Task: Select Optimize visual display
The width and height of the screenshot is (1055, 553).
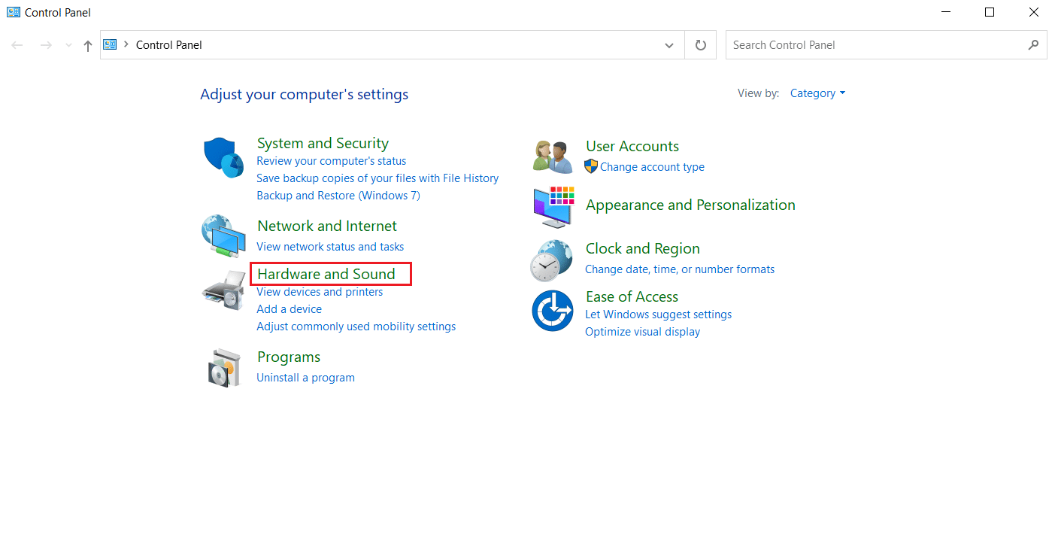Action: click(x=642, y=332)
